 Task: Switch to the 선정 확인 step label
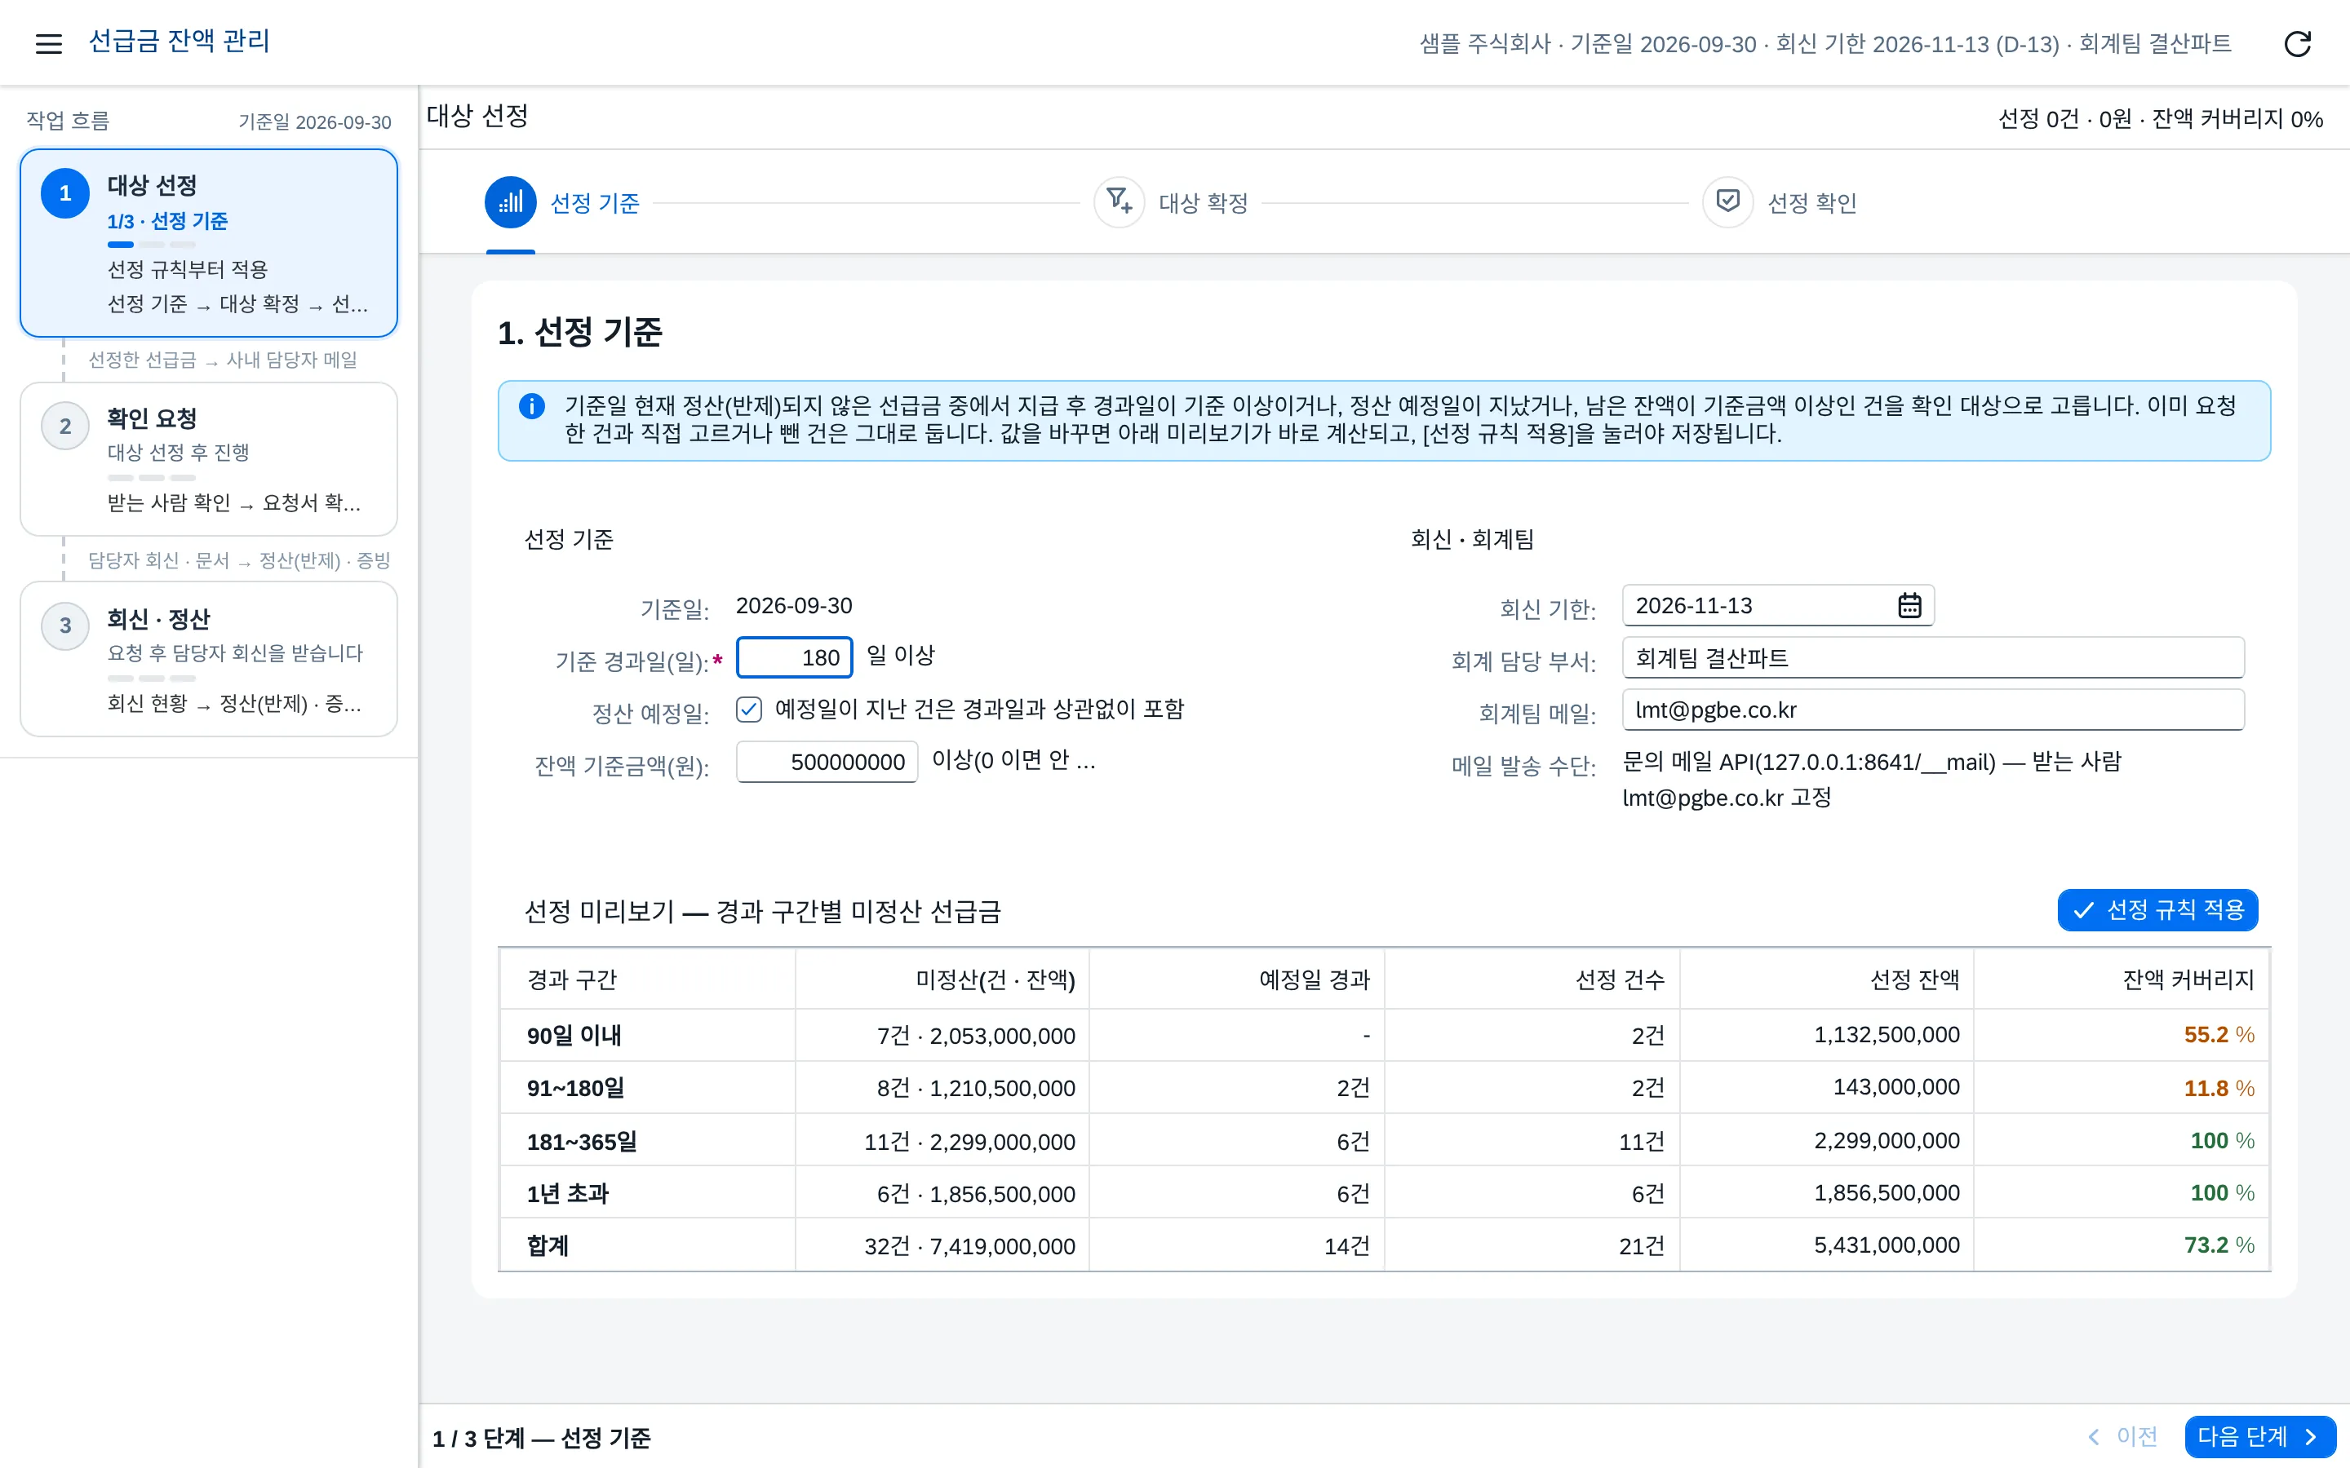1812,203
